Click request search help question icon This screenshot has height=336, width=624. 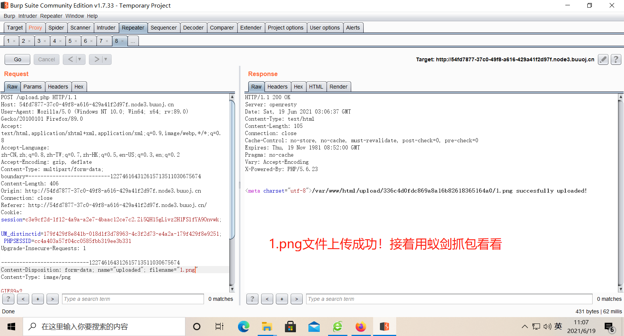click(x=8, y=299)
